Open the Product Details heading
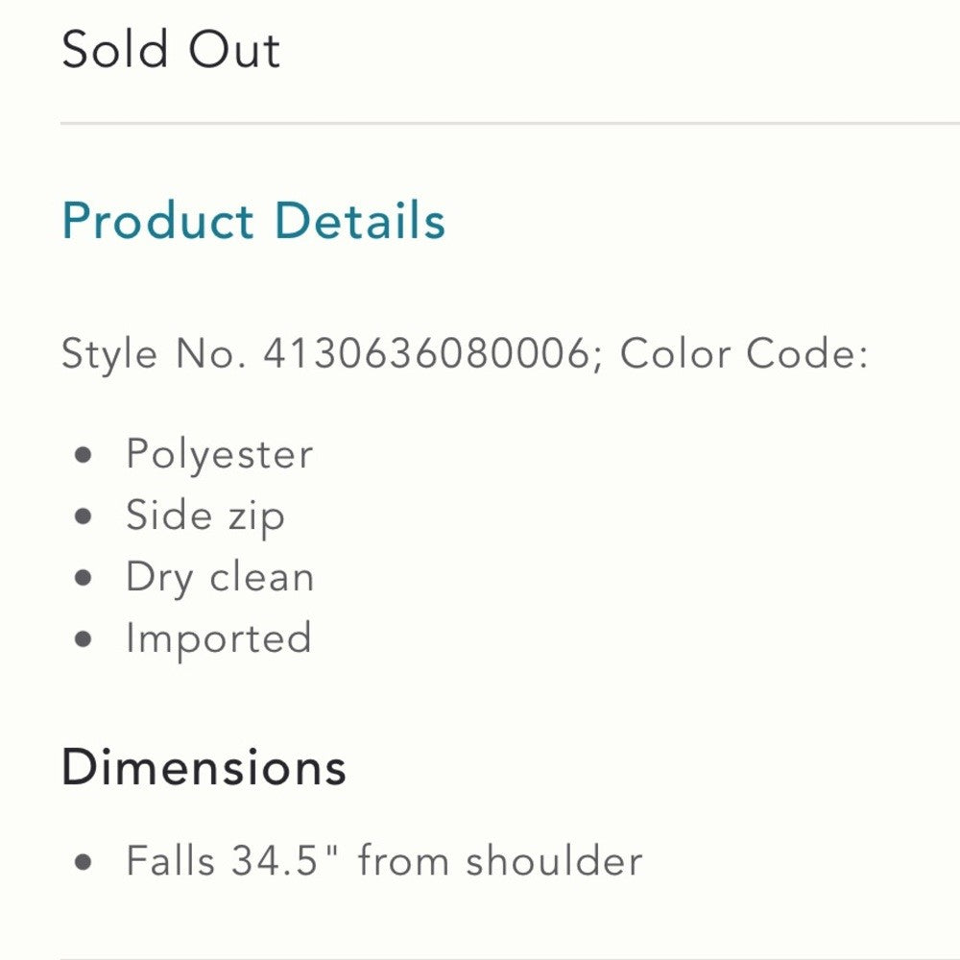Viewport: 960px width, 960px height. [x=253, y=221]
